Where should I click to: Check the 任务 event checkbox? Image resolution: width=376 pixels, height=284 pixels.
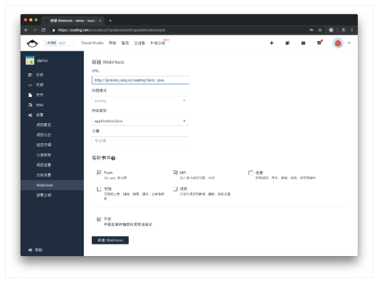[251, 173]
